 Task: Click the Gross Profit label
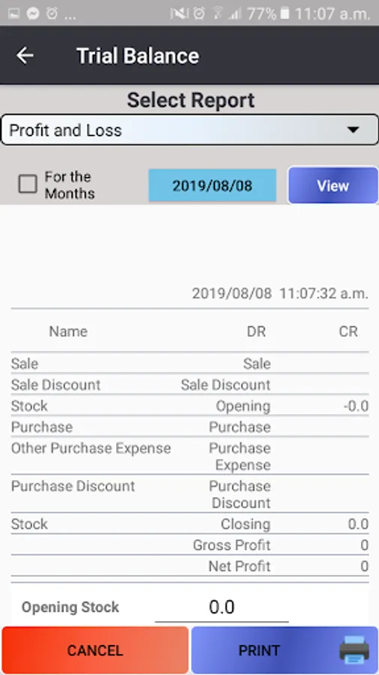[231, 545]
